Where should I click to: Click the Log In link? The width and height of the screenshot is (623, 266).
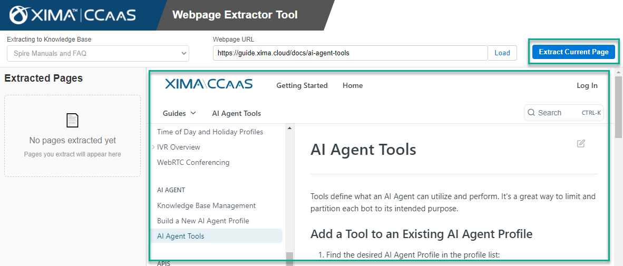587,85
